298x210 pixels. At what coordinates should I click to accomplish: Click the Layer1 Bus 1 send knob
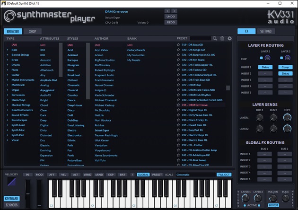(260, 118)
